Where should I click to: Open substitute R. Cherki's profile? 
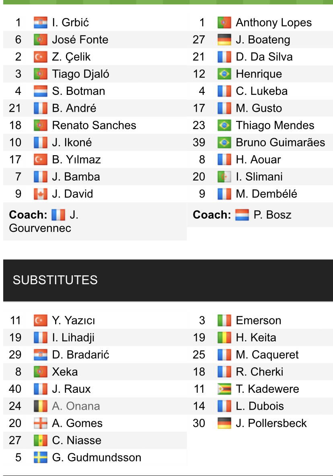(x=259, y=371)
